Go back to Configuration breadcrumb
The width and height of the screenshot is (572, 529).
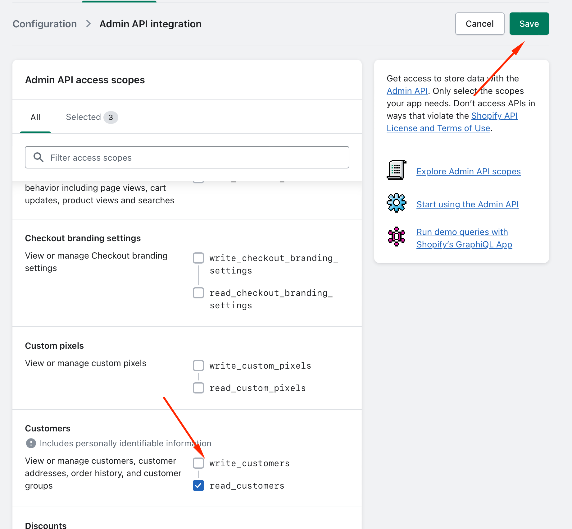45,24
